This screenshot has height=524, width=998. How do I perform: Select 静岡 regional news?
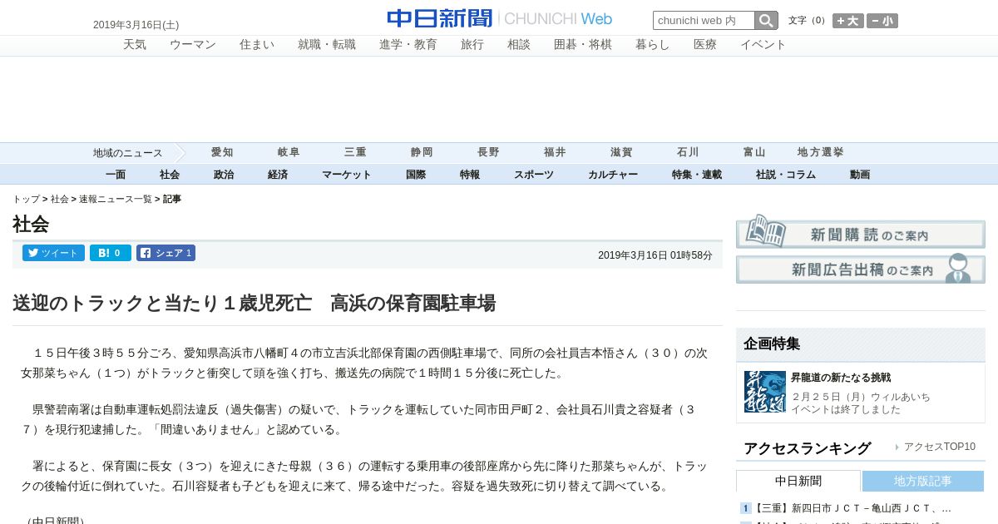tap(422, 153)
